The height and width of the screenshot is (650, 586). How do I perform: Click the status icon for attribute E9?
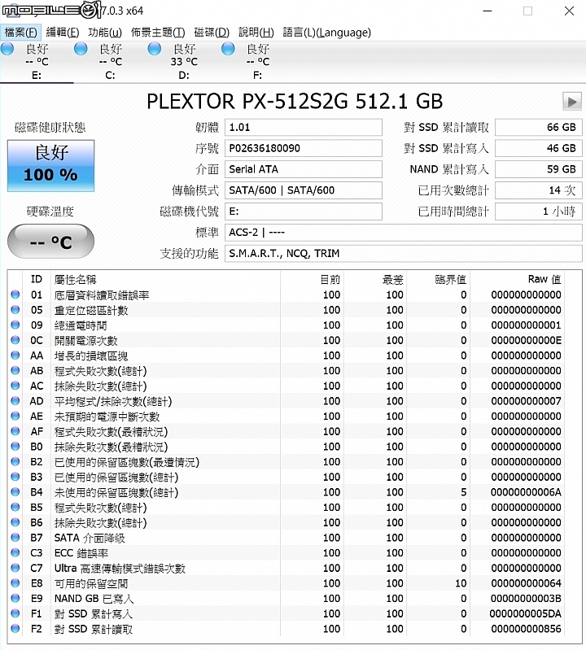click(15, 598)
